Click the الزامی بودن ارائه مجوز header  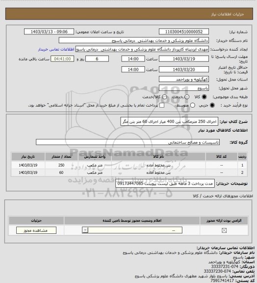[224, 221]
